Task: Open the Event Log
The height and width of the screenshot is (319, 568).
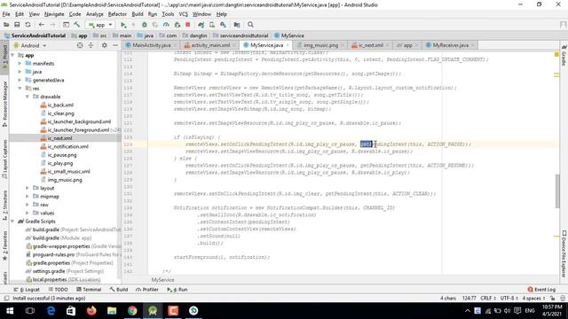Action: 542,290
